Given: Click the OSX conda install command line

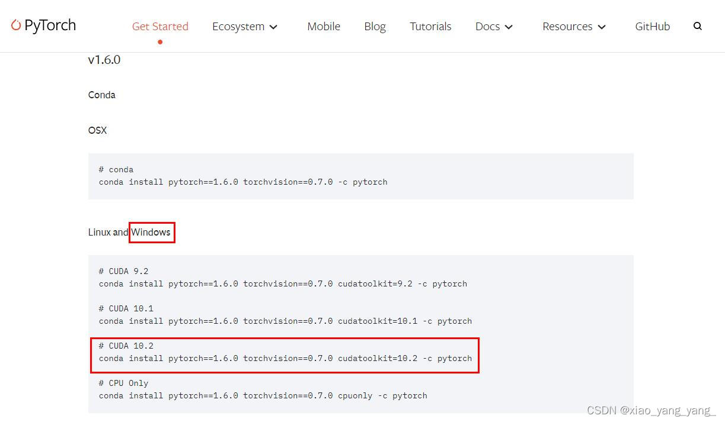Looking at the screenshot, I should pyautogui.click(x=243, y=182).
